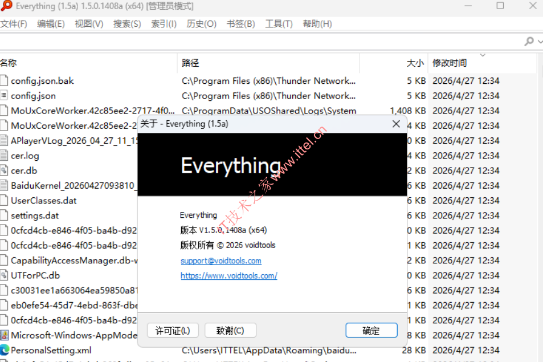Click the Everything app icon in title bar
The width and height of the screenshot is (543, 362).
click(x=6, y=6)
